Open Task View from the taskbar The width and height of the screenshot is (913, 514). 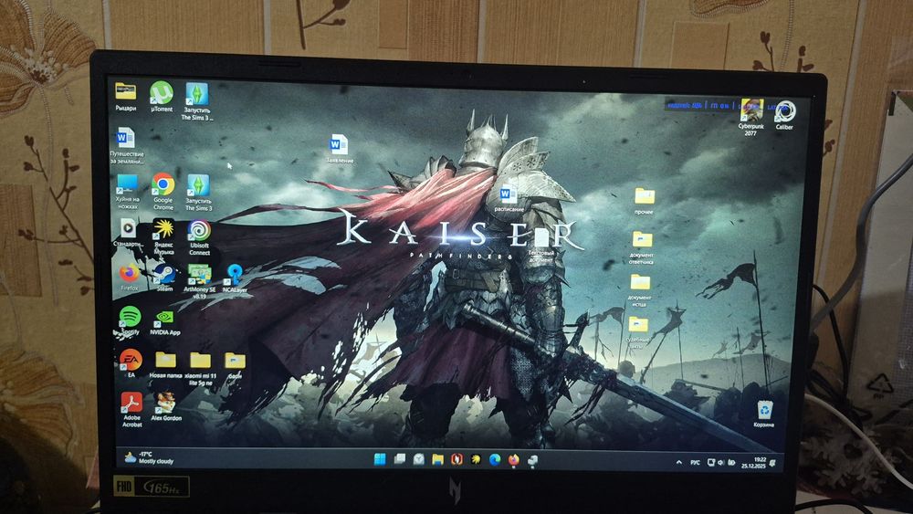pos(400,459)
